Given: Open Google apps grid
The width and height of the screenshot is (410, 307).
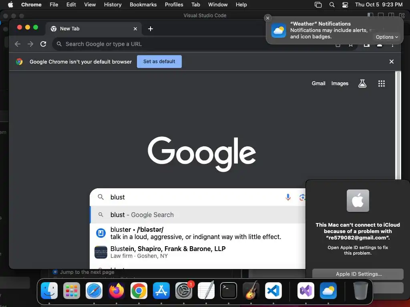Looking at the screenshot, I should click(x=382, y=84).
